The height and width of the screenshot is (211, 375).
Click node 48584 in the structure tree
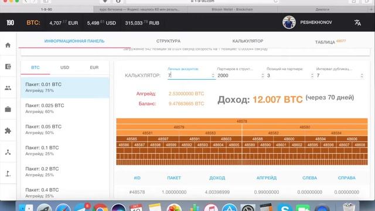pos(336,133)
